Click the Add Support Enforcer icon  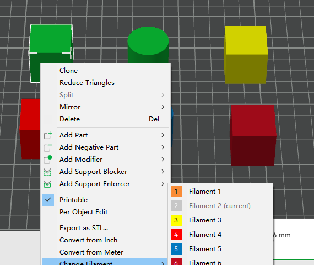pyautogui.click(x=47, y=184)
